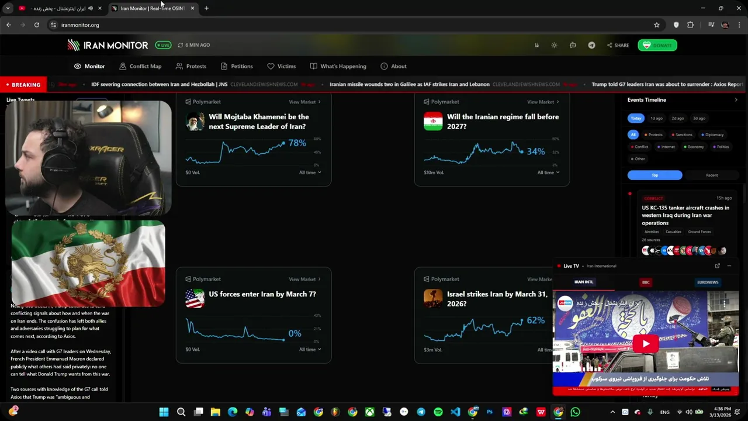This screenshot has width=748, height=421.
Task: Open the Telegram channel icon
Action: coord(591,45)
